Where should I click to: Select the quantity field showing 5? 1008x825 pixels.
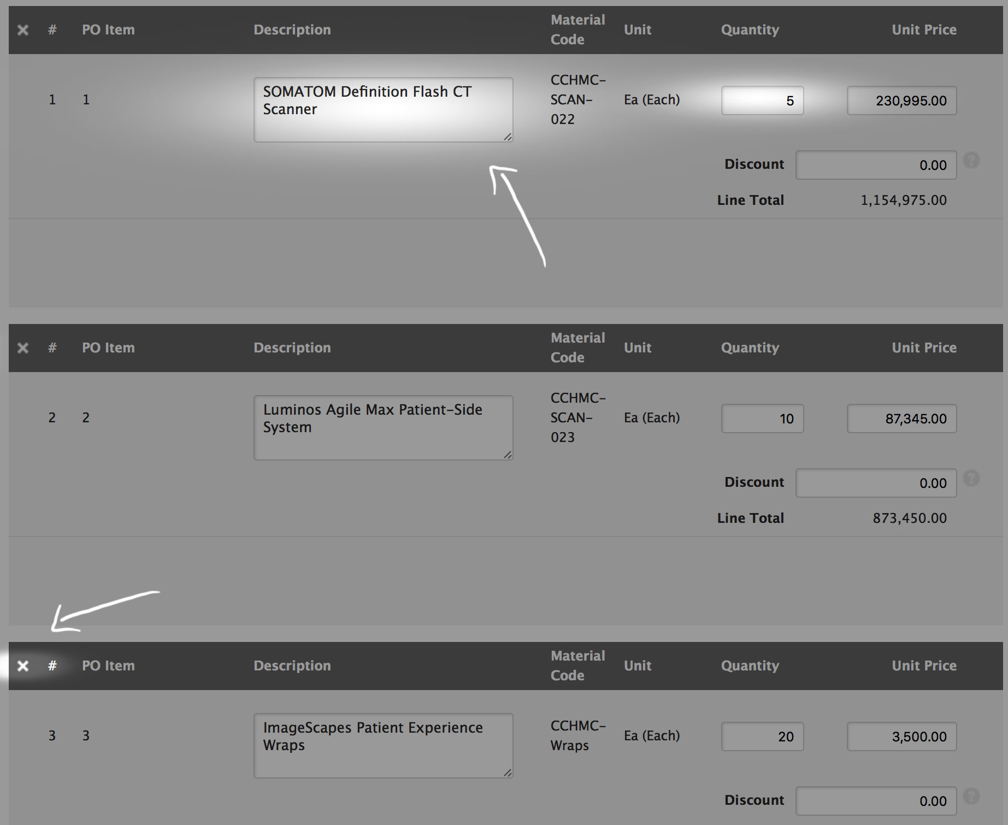point(762,101)
